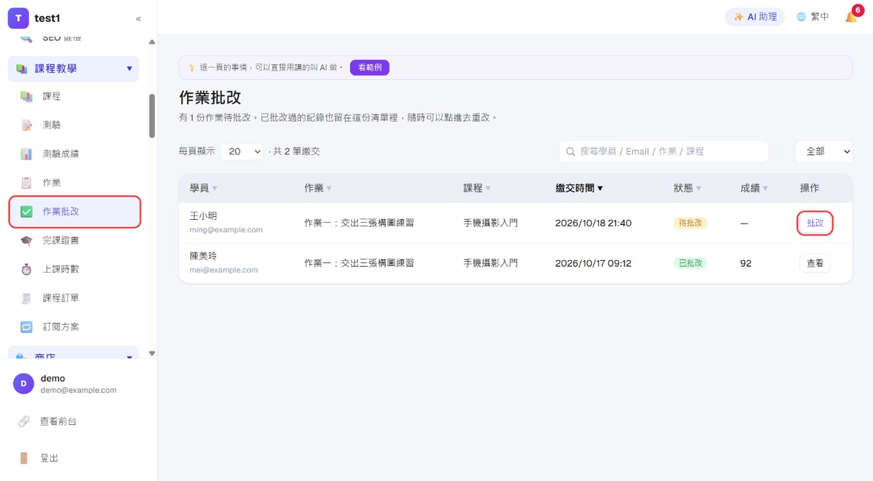Collapse the 課程教學 menu section
Screen dimensions: 873x481
point(73,69)
